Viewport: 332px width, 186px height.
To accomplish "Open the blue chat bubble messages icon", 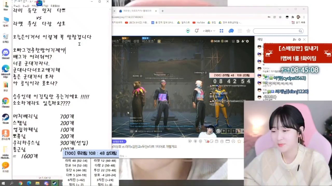I will 231,31.
